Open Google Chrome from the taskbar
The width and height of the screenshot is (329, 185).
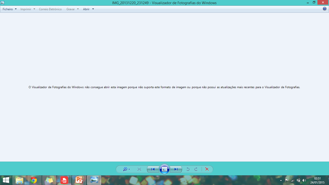click(x=33, y=180)
